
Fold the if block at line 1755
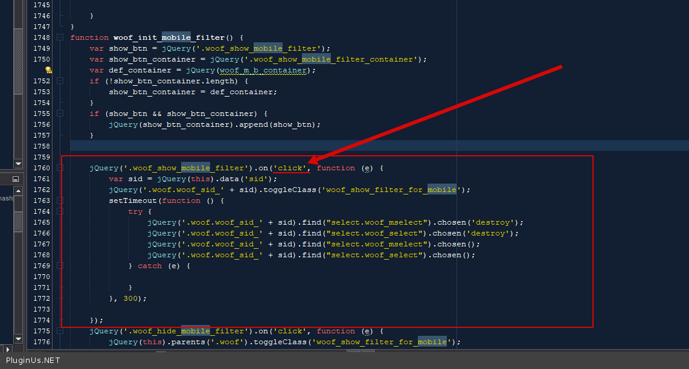coord(60,114)
